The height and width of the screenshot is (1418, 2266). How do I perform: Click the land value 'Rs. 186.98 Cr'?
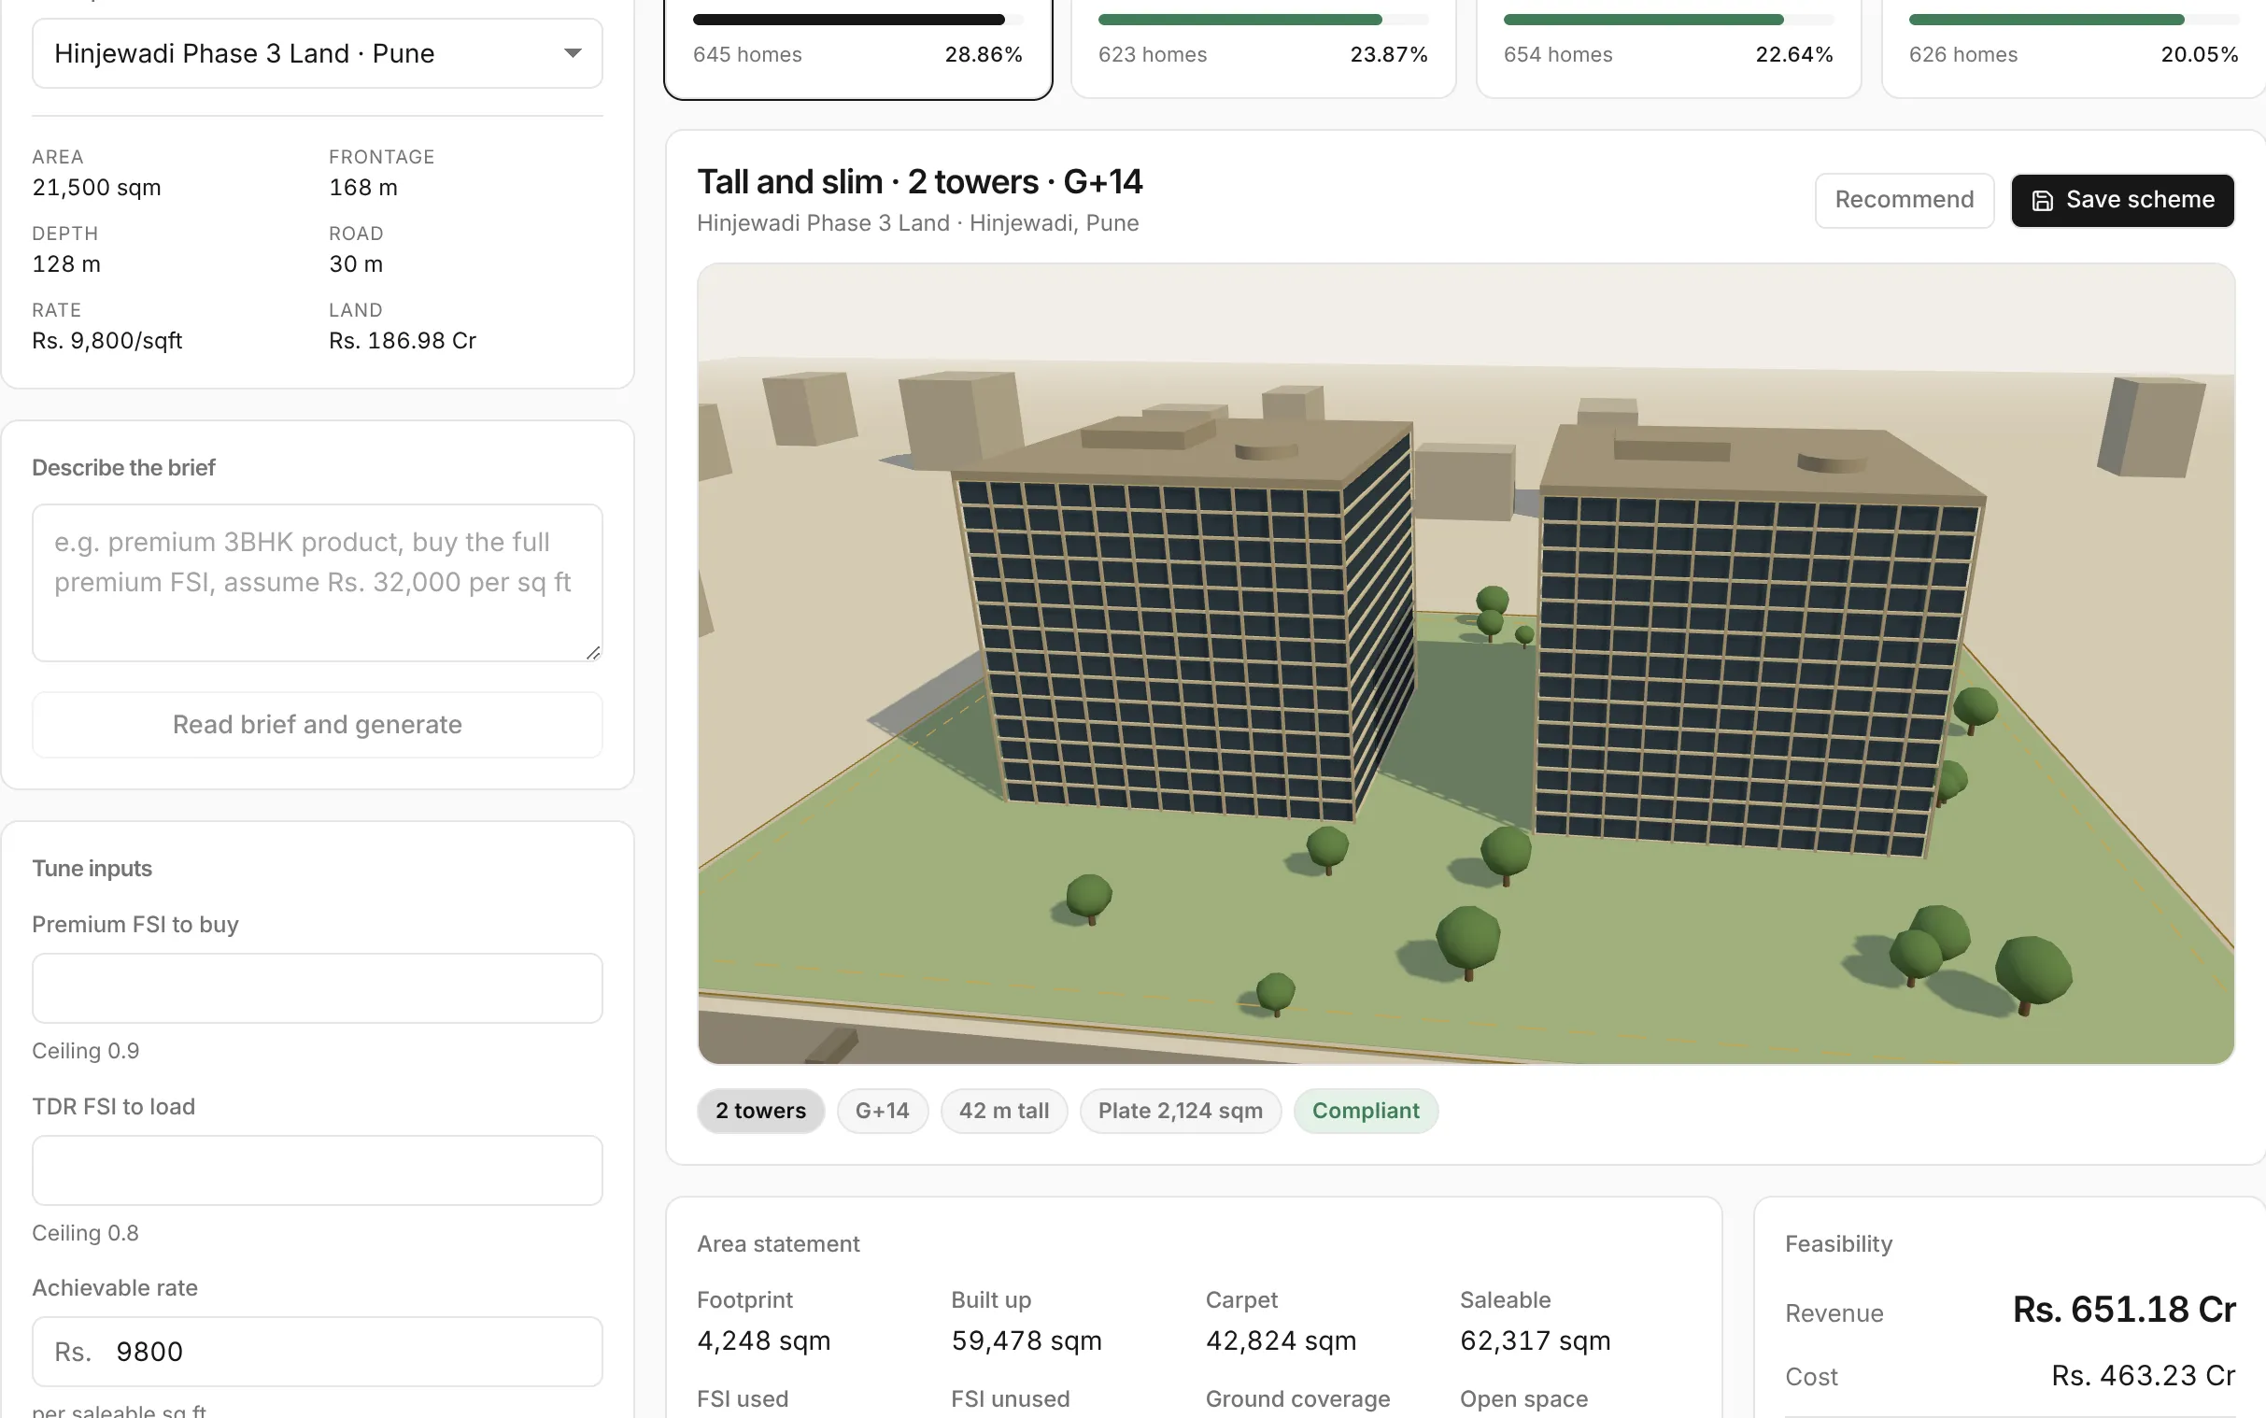(403, 341)
